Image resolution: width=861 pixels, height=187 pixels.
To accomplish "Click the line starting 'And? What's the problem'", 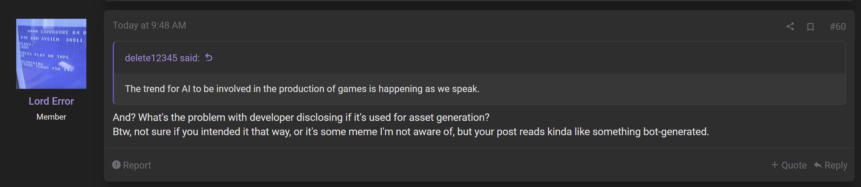I will [301, 118].
